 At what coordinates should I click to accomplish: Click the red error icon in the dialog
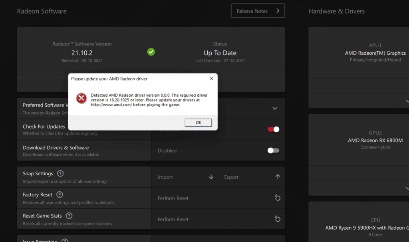pos(81,98)
